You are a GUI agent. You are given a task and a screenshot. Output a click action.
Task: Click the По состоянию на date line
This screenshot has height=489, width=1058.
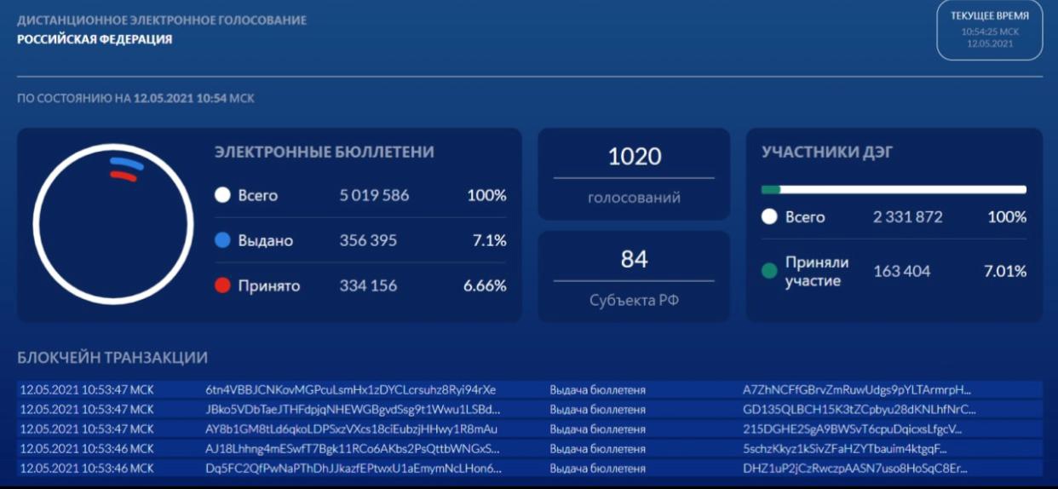tap(135, 99)
